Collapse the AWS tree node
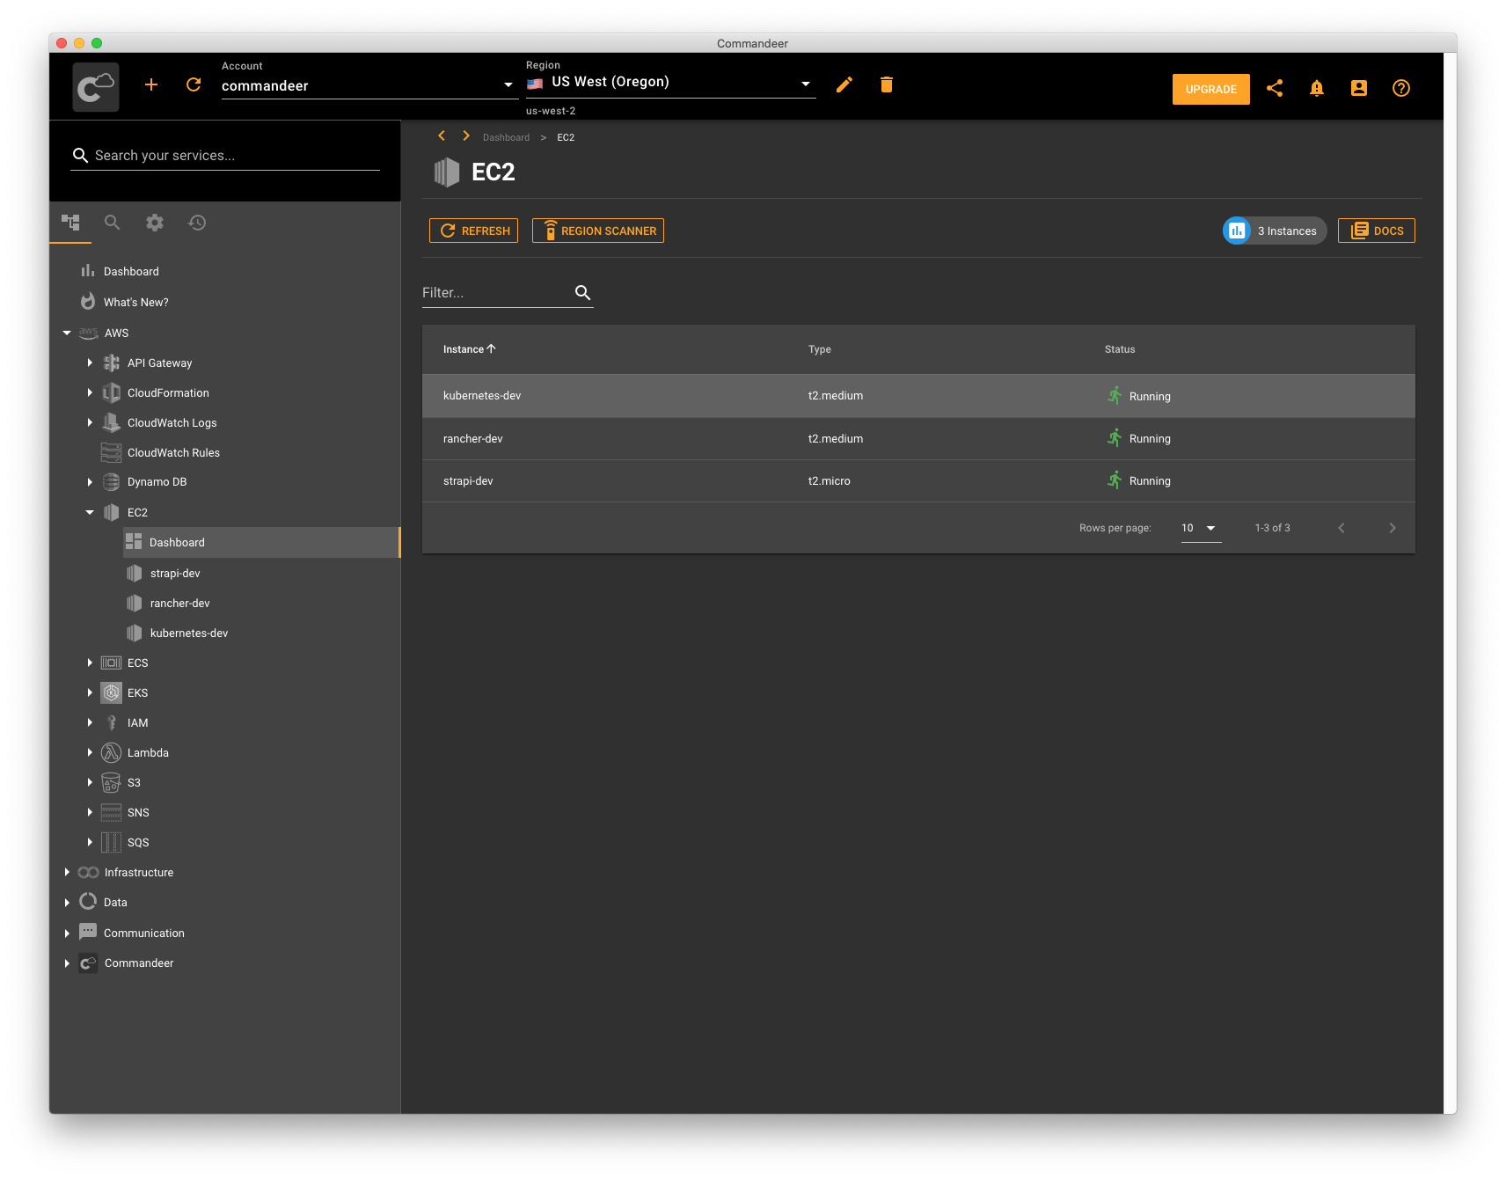 click(x=67, y=333)
